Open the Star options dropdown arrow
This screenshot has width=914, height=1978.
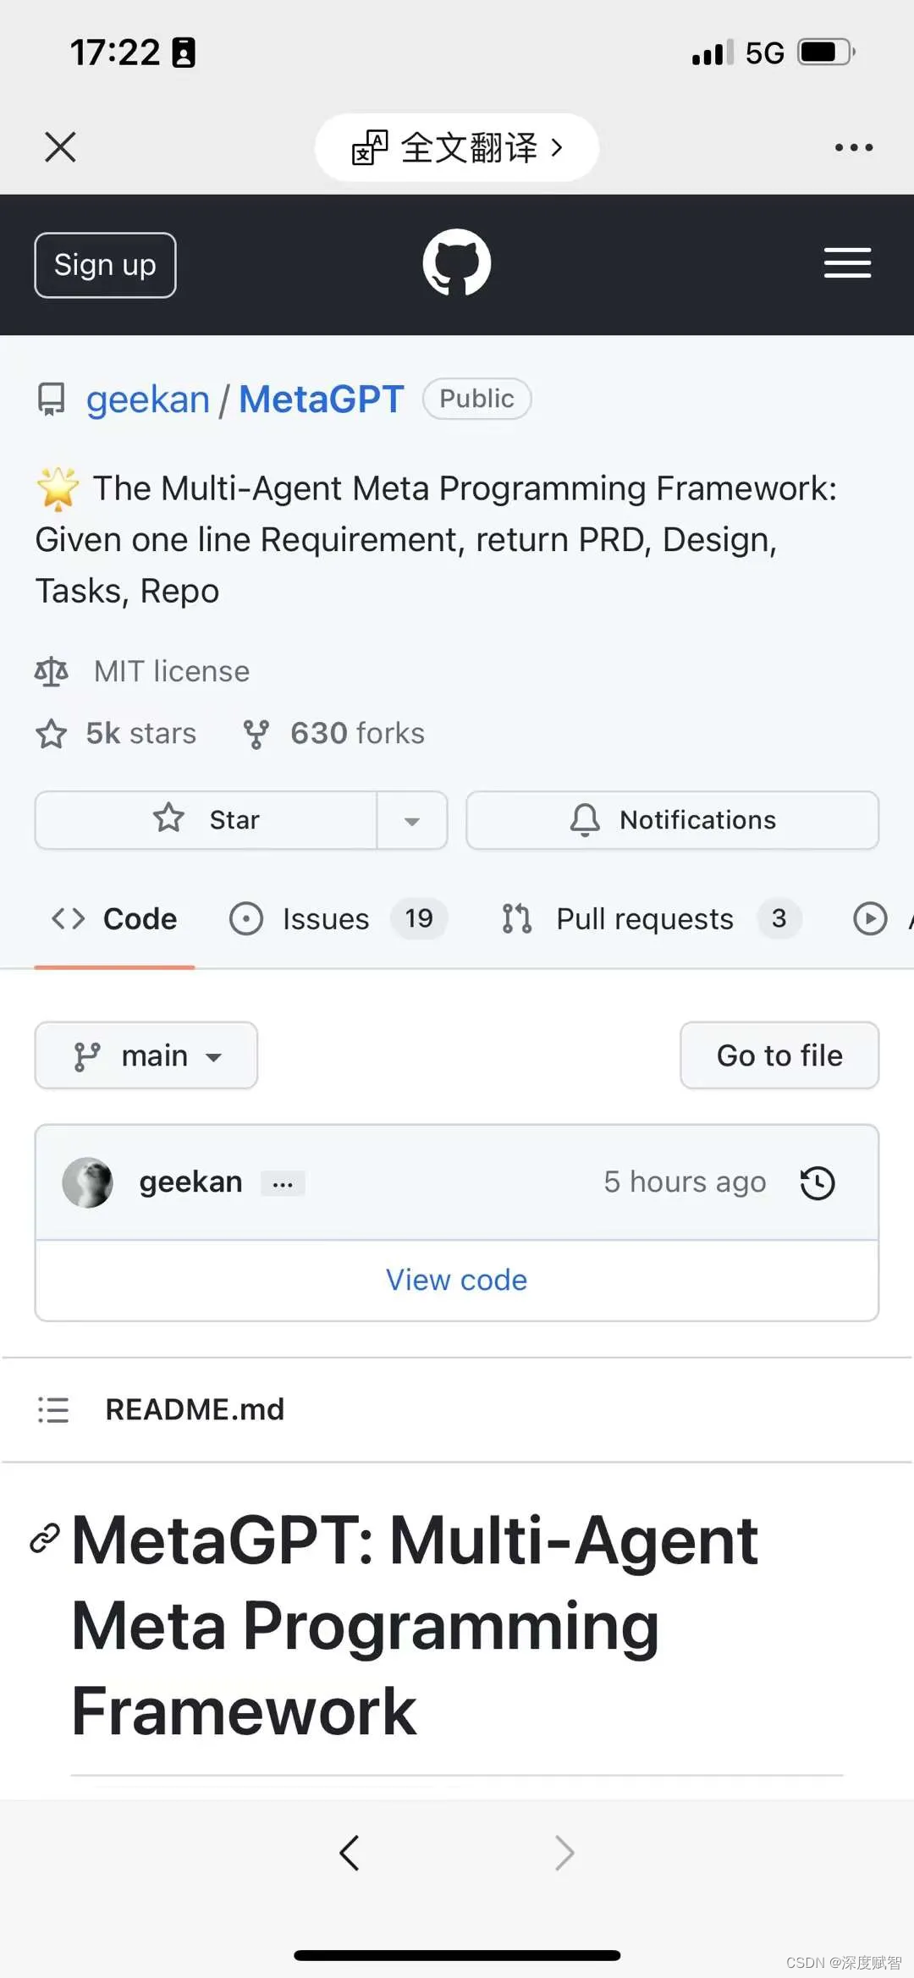point(412,819)
